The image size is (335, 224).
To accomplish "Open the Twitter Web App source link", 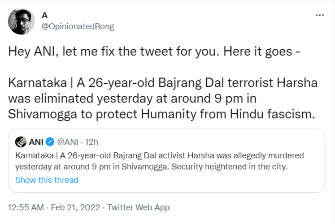I will coord(139,207).
